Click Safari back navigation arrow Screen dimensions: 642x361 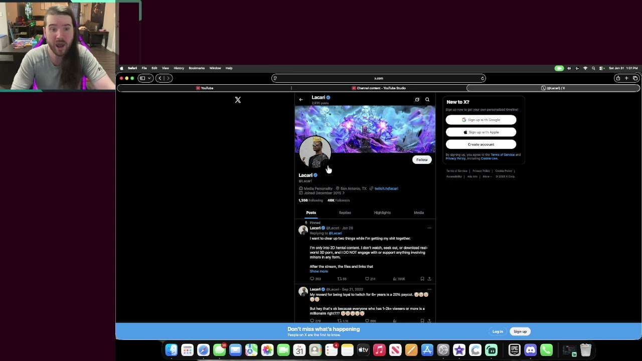[x=160, y=78]
